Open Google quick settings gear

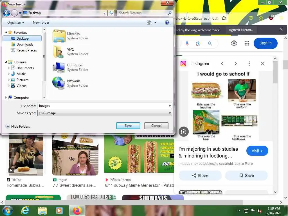click(x=234, y=43)
